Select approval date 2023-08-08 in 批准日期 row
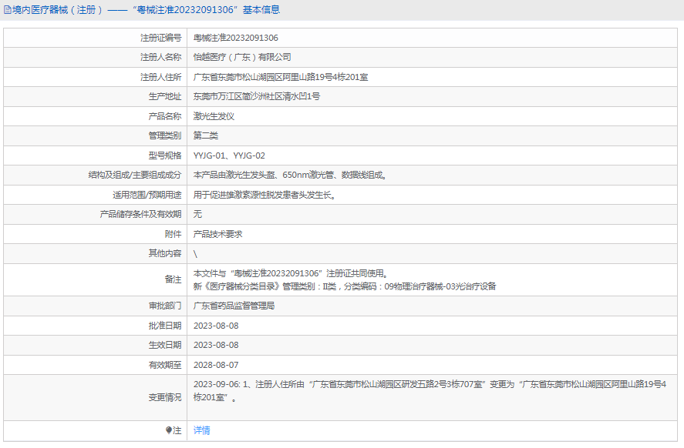The image size is (684, 448). (x=216, y=326)
